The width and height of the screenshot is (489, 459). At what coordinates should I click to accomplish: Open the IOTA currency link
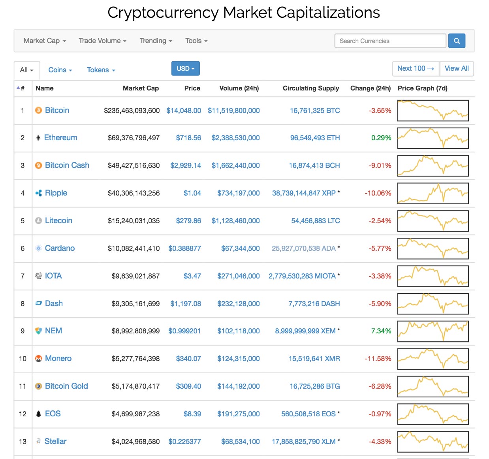tap(53, 276)
